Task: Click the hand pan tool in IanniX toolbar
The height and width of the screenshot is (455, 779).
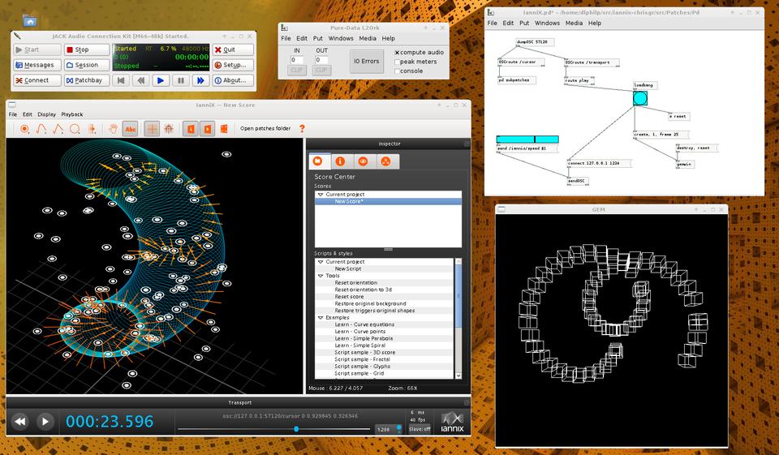Action: click(114, 129)
